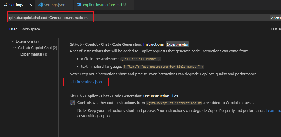
Task: Select Extensions (2) in settings tree
Action: click(x=27, y=41)
